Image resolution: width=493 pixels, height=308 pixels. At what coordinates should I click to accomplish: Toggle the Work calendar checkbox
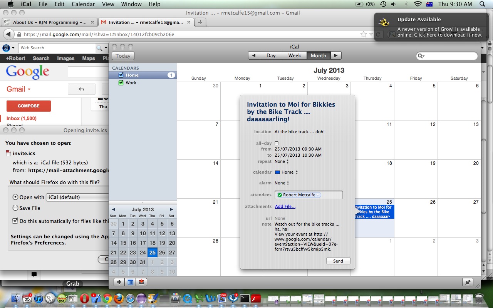[x=121, y=83]
